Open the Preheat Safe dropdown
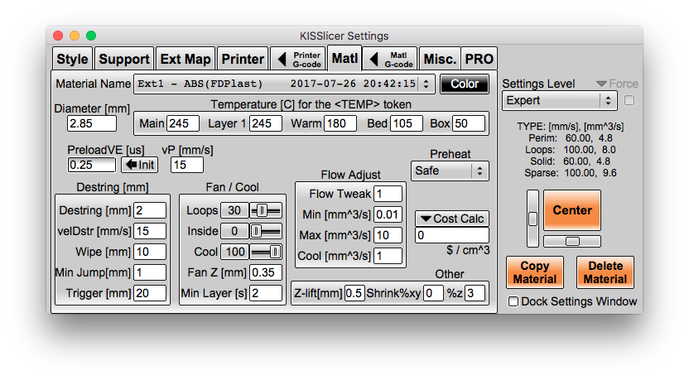 tap(450, 171)
